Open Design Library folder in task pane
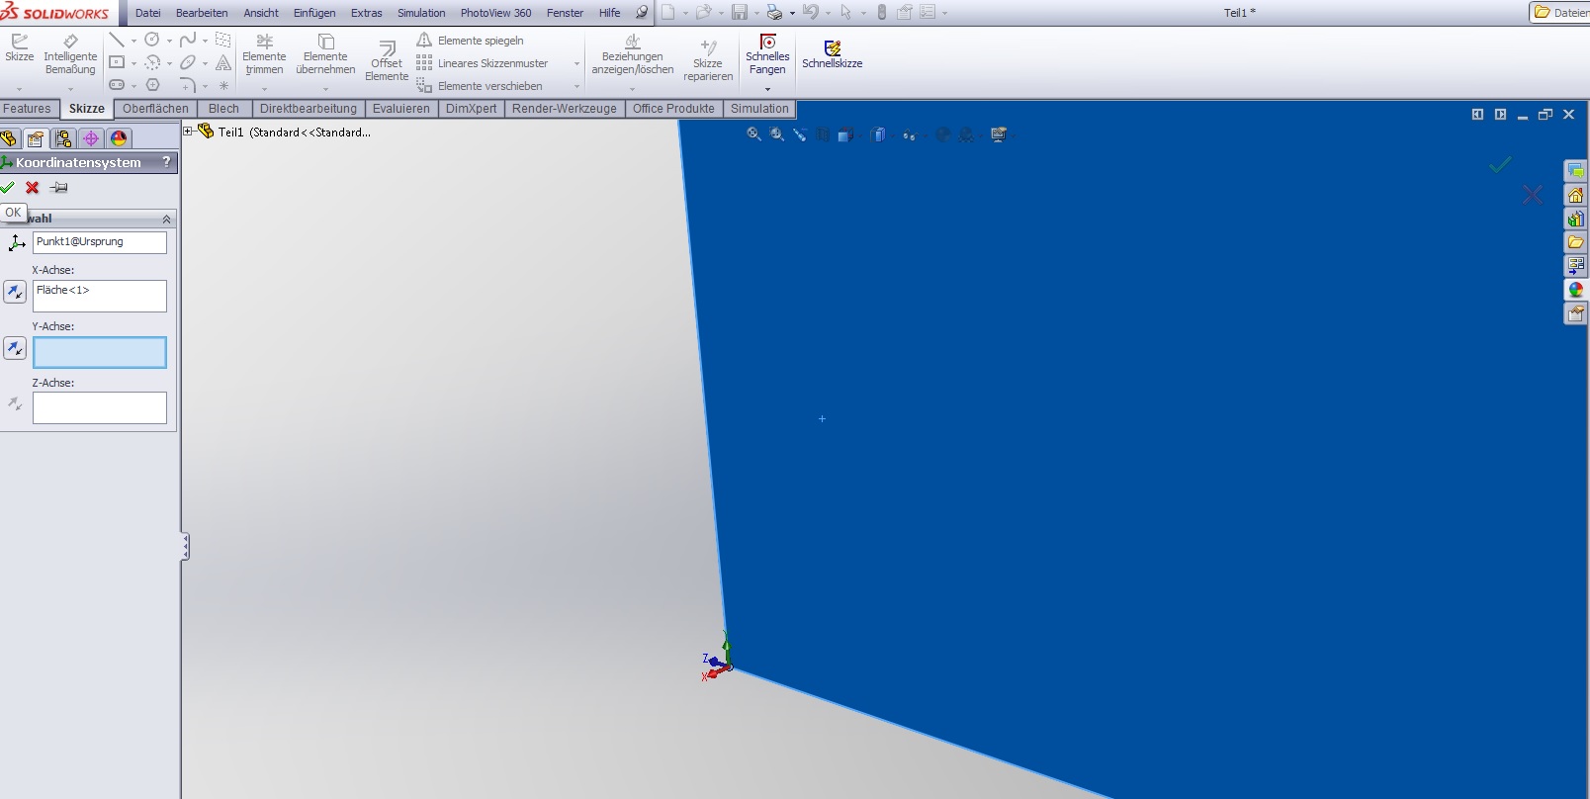Image resolution: width=1590 pixels, height=799 pixels. pyautogui.click(x=1575, y=242)
